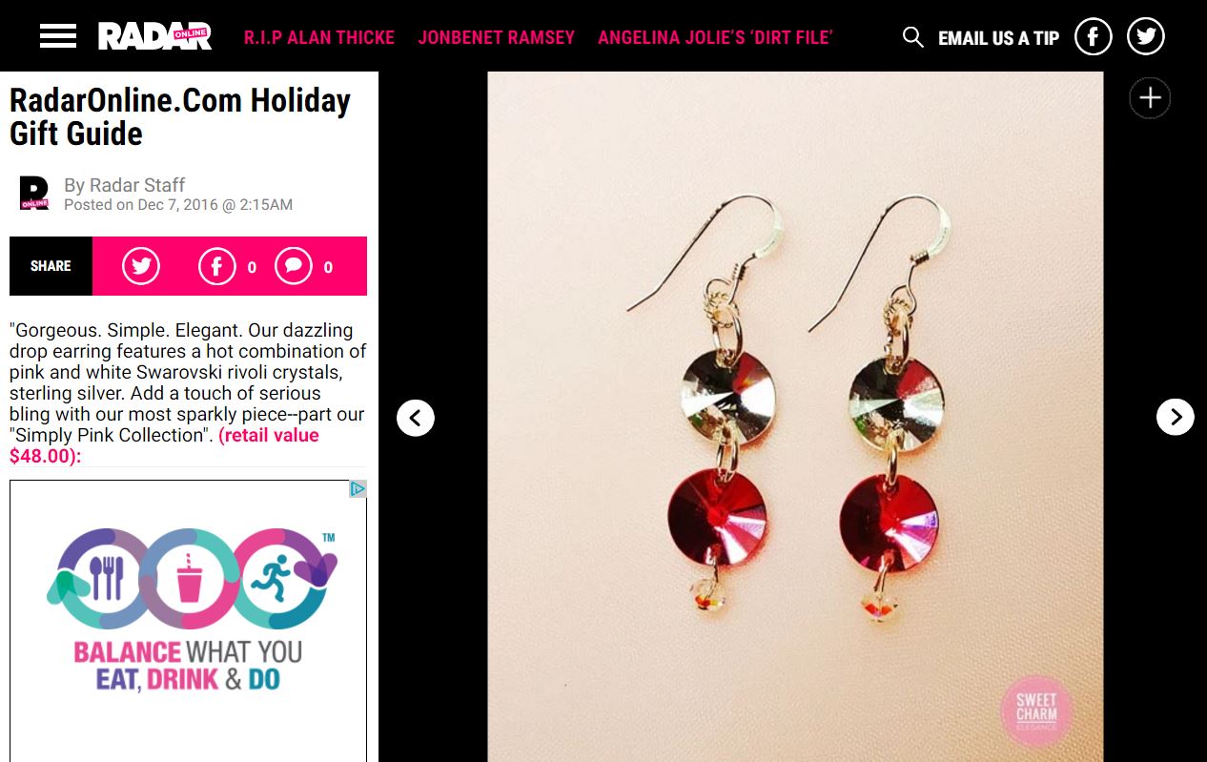Share article via Facebook share icon
The height and width of the screenshot is (762, 1207).
pos(217,266)
